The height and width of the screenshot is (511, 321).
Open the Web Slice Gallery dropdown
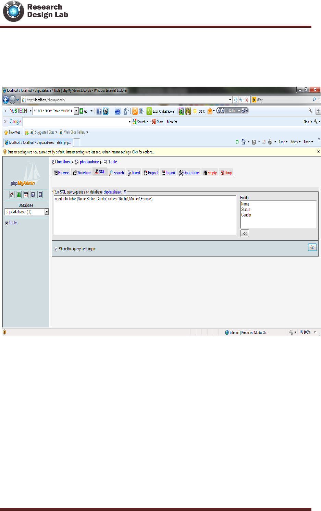(x=74, y=132)
